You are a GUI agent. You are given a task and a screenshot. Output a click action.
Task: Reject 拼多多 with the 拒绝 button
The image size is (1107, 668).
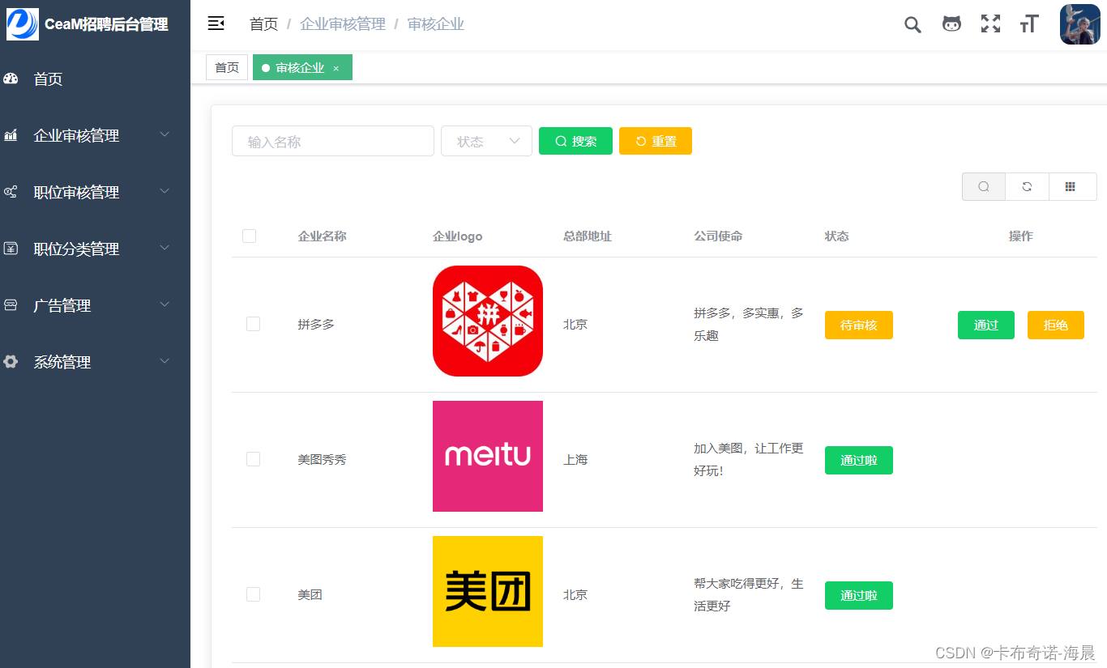click(x=1056, y=325)
